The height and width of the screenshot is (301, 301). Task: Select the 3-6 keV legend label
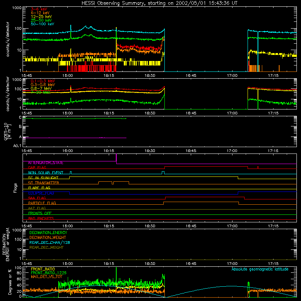click(x=39, y=9)
